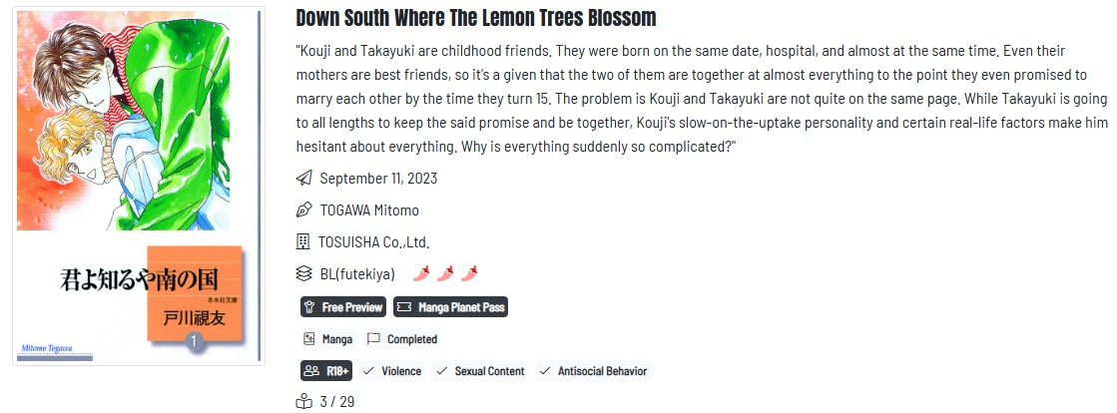This screenshot has width=1117, height=413.
Task: Select the Free Preview badge
Action: tap(342, 307)
